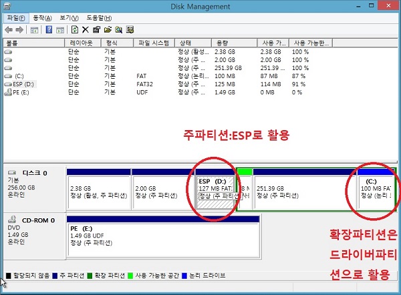Click the 125 MB capacity cell

click(225, 84)
